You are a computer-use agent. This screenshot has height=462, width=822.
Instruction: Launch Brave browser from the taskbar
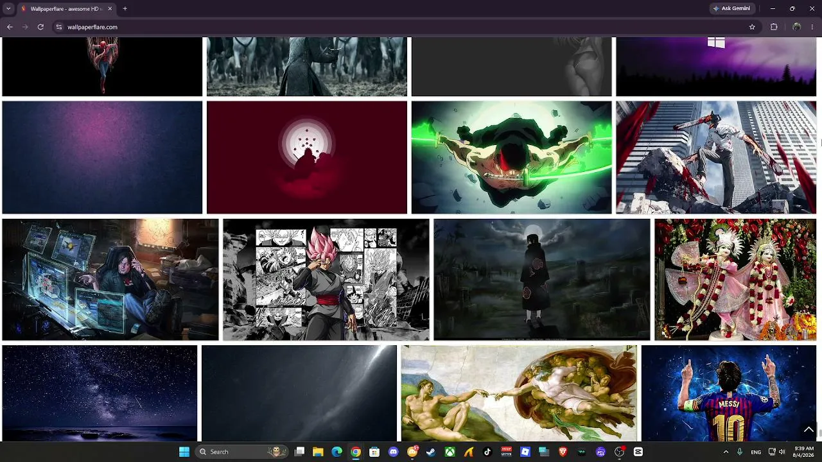click(x=563, y=452)
